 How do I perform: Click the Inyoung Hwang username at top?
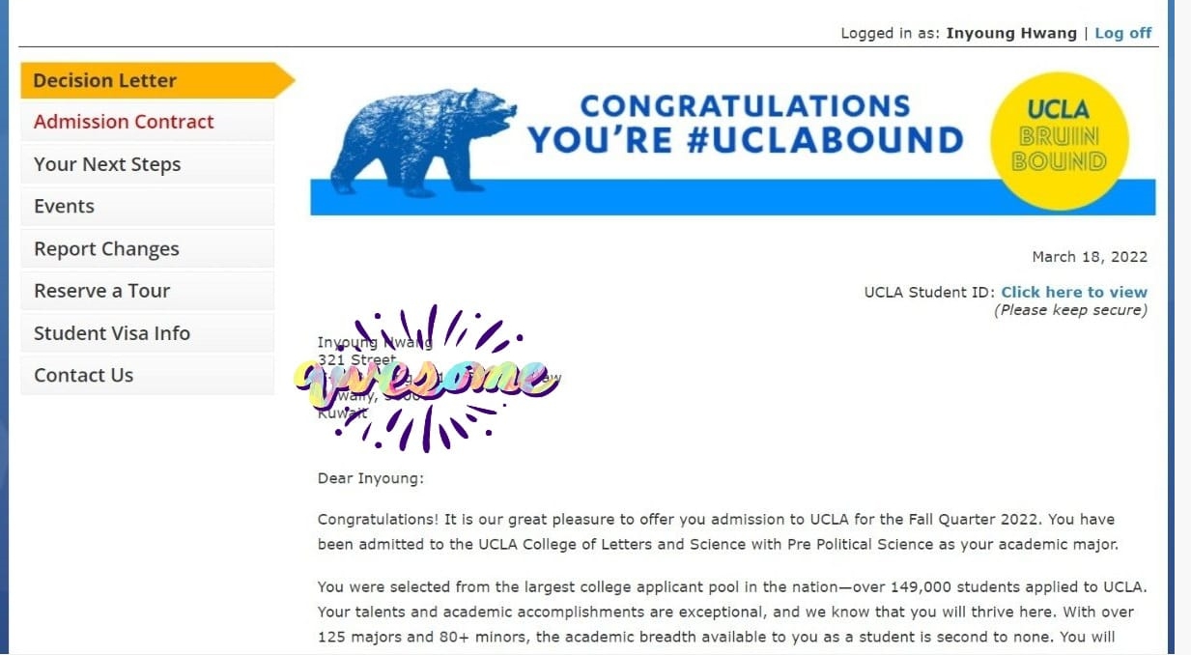pyautogui.click(x=1011, y=33)
